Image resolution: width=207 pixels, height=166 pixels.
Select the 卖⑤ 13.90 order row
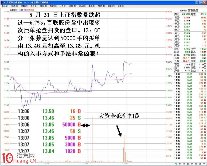[x=190, y=18]
